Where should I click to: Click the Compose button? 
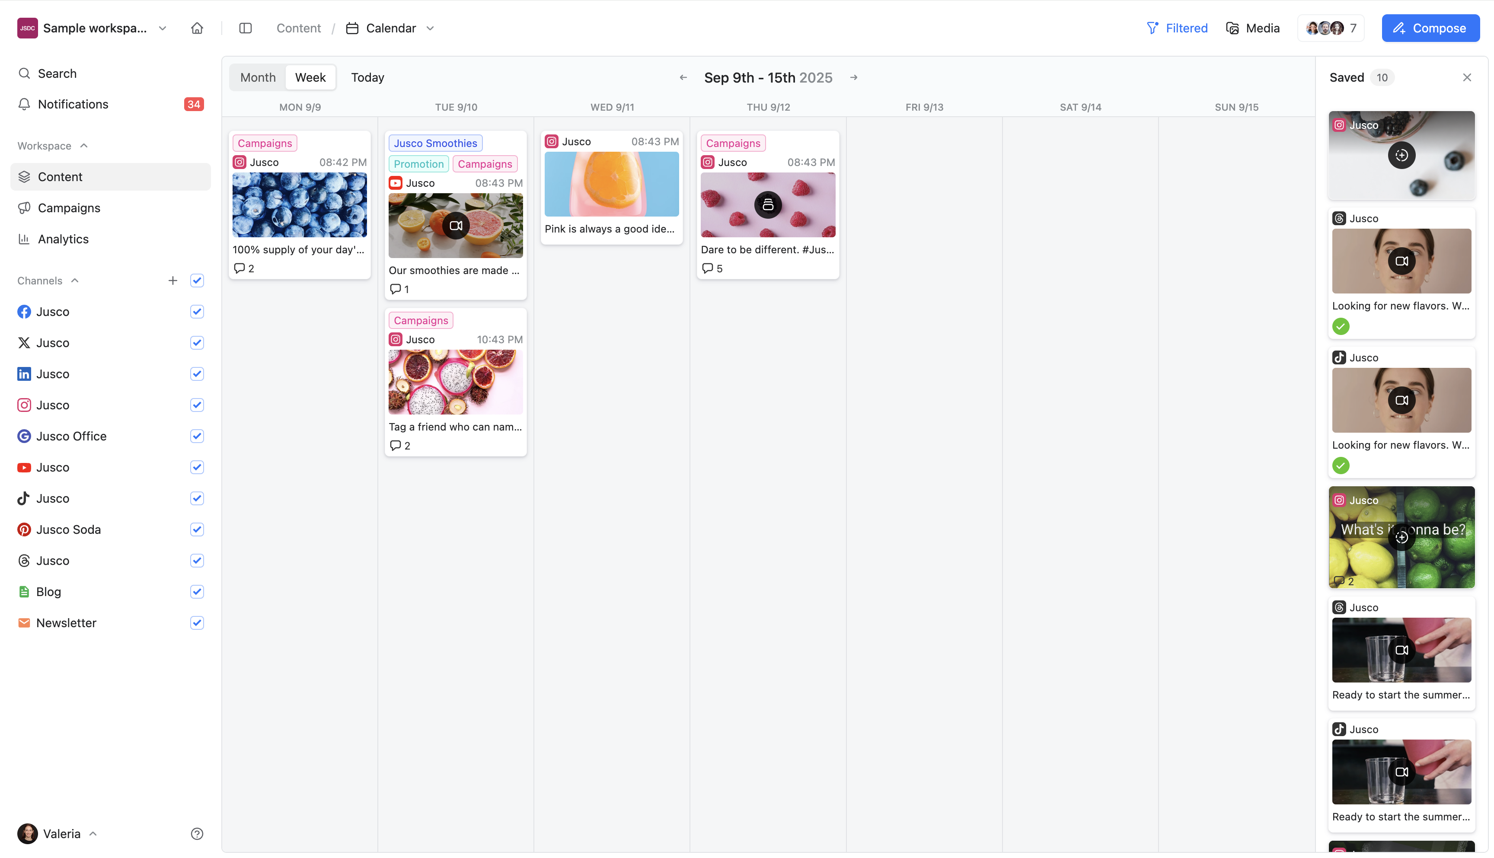[x=1430, y=28]
